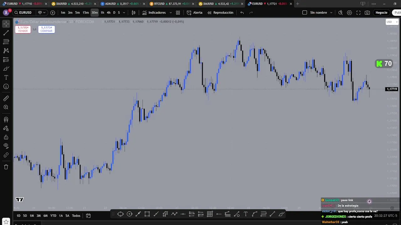Activate the zoom in tool
401x225 pixels.
6,107
